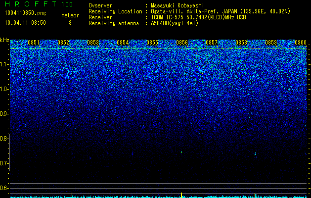Click the 0859 time label
This screenshot has width=311, height=198.
coord(271,43)
